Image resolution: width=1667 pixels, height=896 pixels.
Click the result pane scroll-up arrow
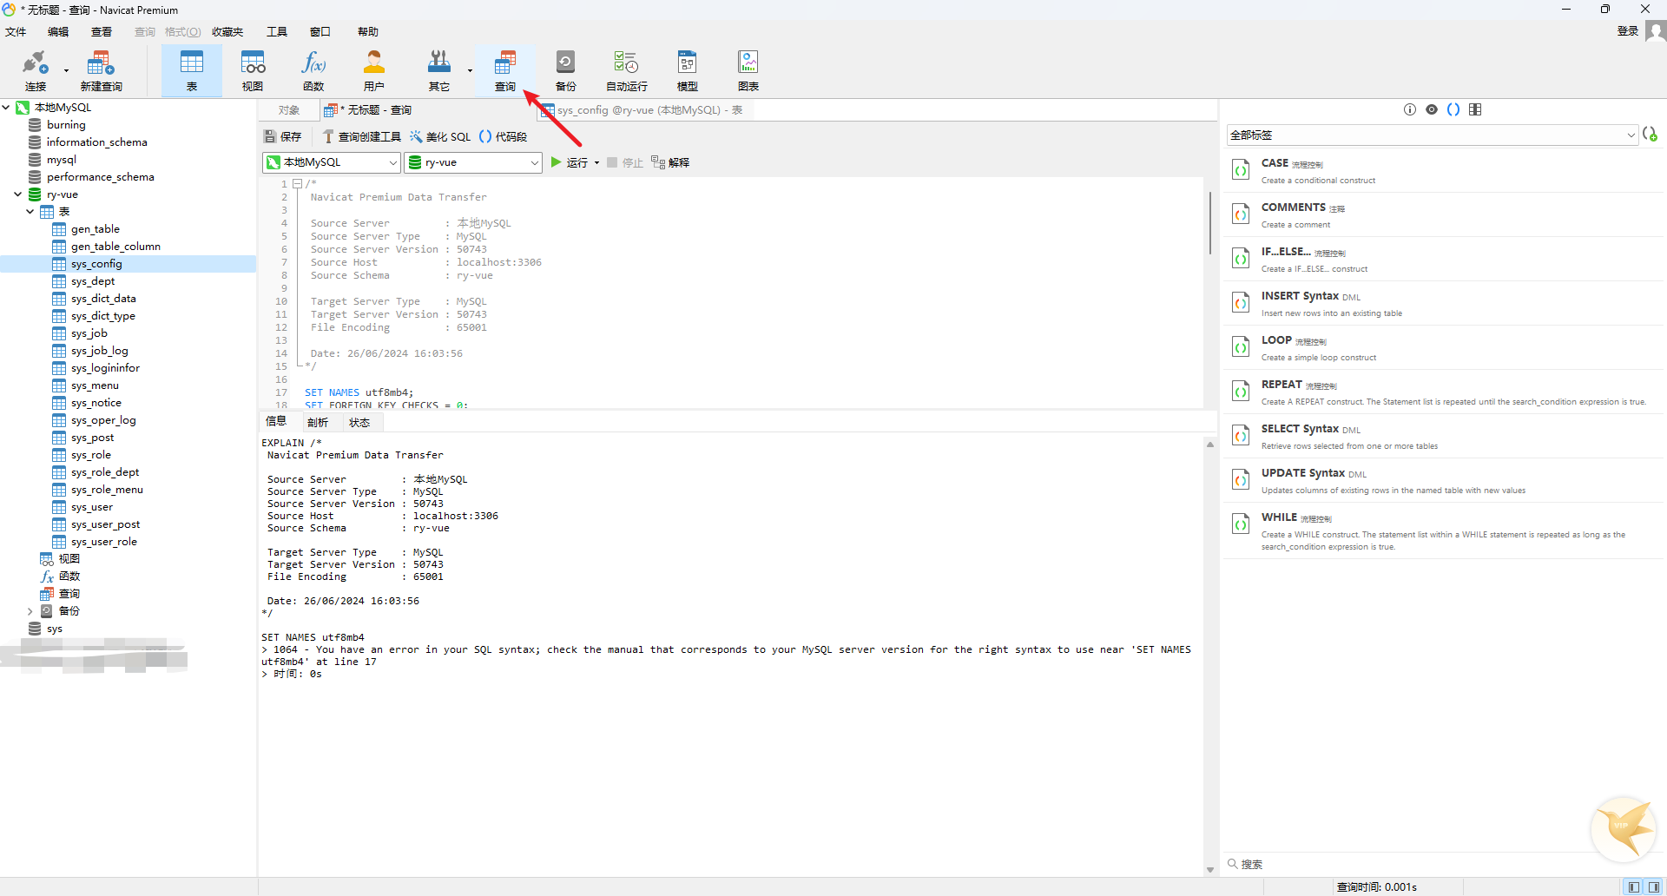tap(1210, 445)
